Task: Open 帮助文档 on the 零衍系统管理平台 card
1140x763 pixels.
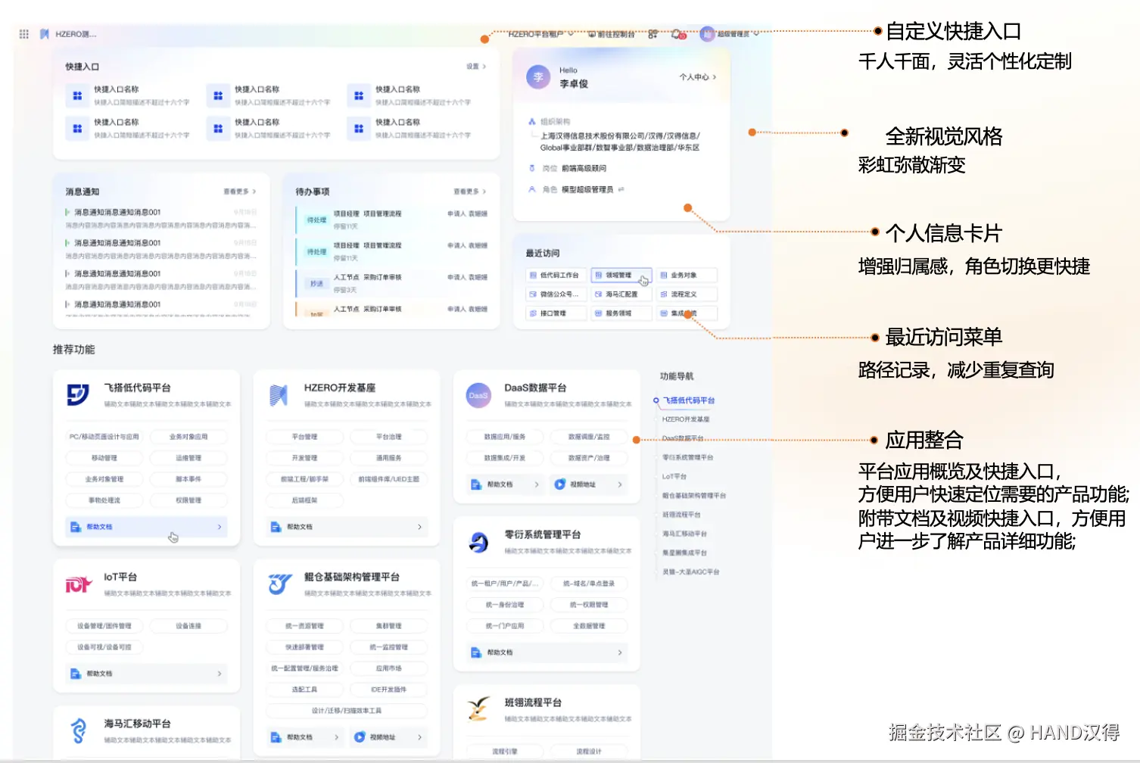Action: click(547, 652)
